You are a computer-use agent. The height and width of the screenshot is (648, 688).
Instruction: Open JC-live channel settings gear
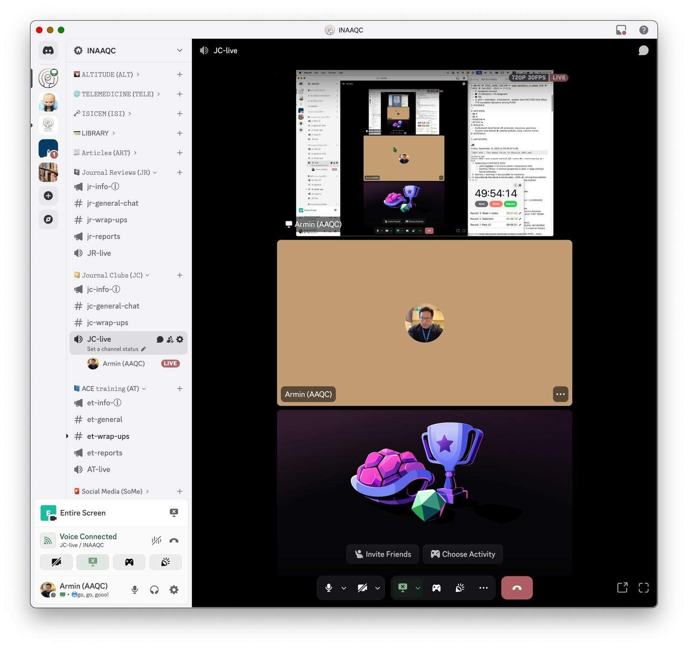click(x=180, y=339)
